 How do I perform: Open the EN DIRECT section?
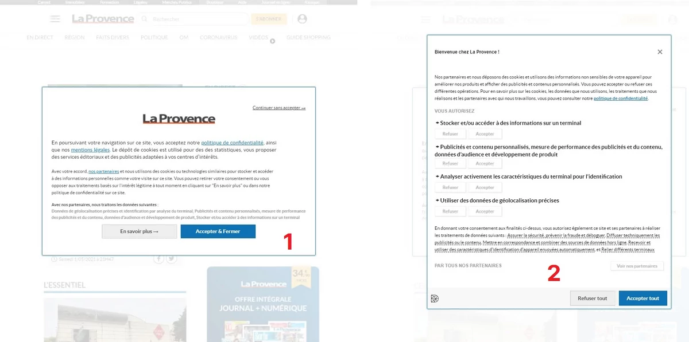[x=40, y=38]
